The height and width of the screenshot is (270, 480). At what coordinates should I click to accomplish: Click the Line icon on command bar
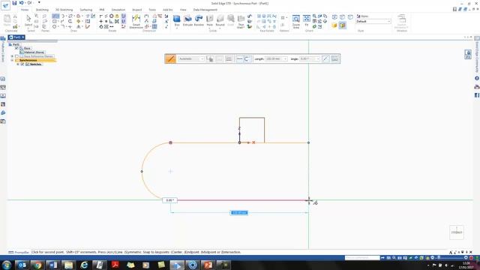[170, 58]
